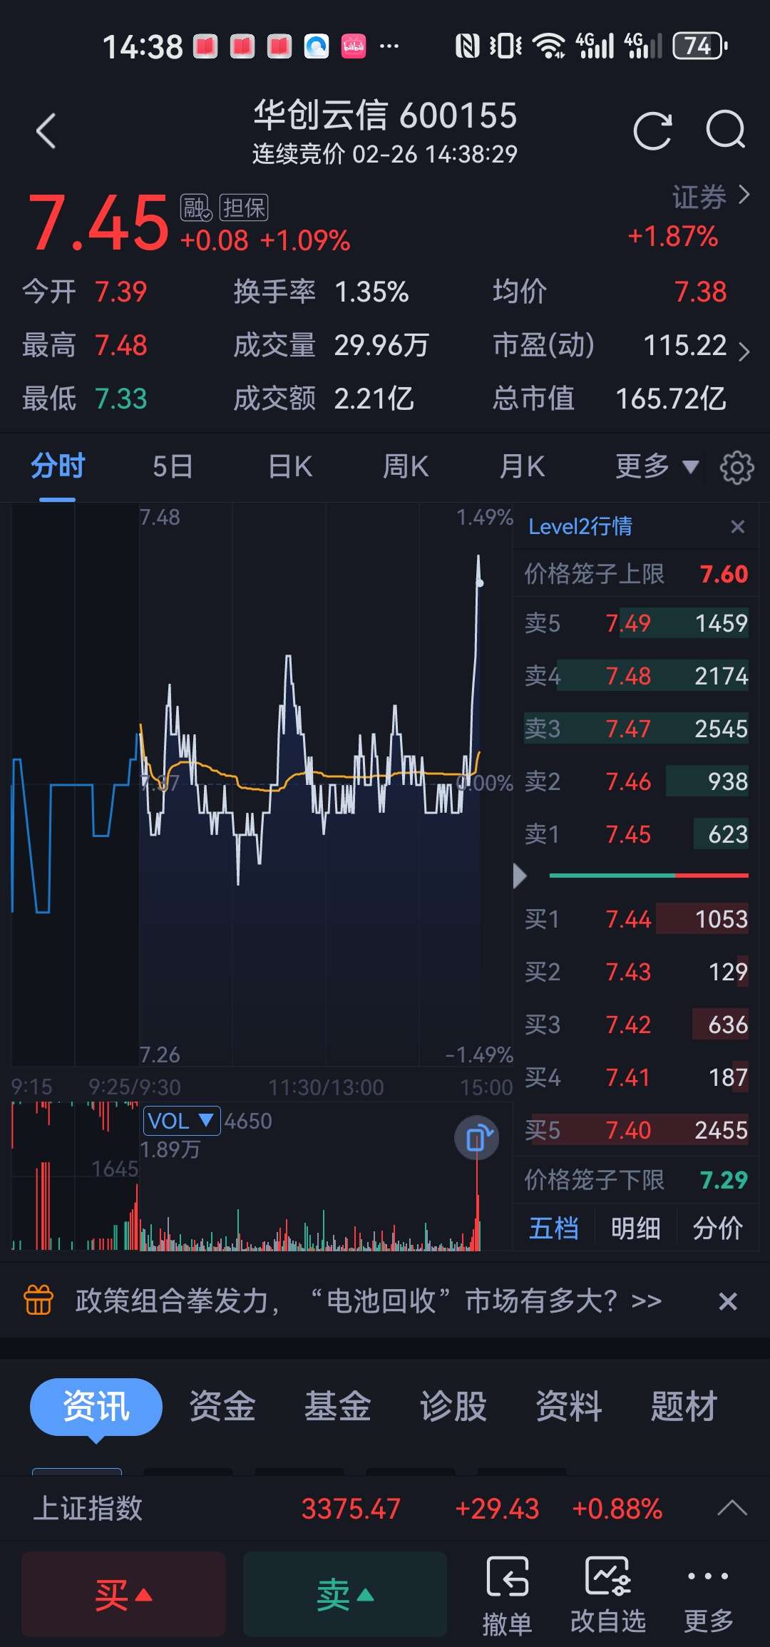Tap the 价格笼子上限 7.60 row
770x1647 pixels.
pyautogui.click(x=636, y=574)
